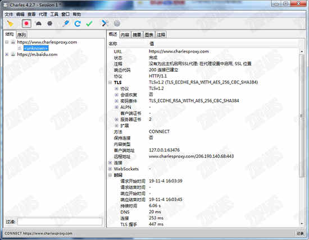The width and height of the screenshot is (309, 240).
Task: Click the URL value https://www.charlesproxy.com
Action: click(x=179, y=52)
